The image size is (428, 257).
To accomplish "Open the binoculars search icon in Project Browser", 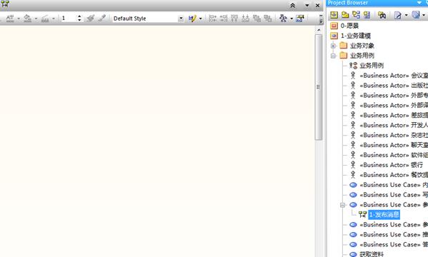I will pyautogui.click(x=382, y=15).
